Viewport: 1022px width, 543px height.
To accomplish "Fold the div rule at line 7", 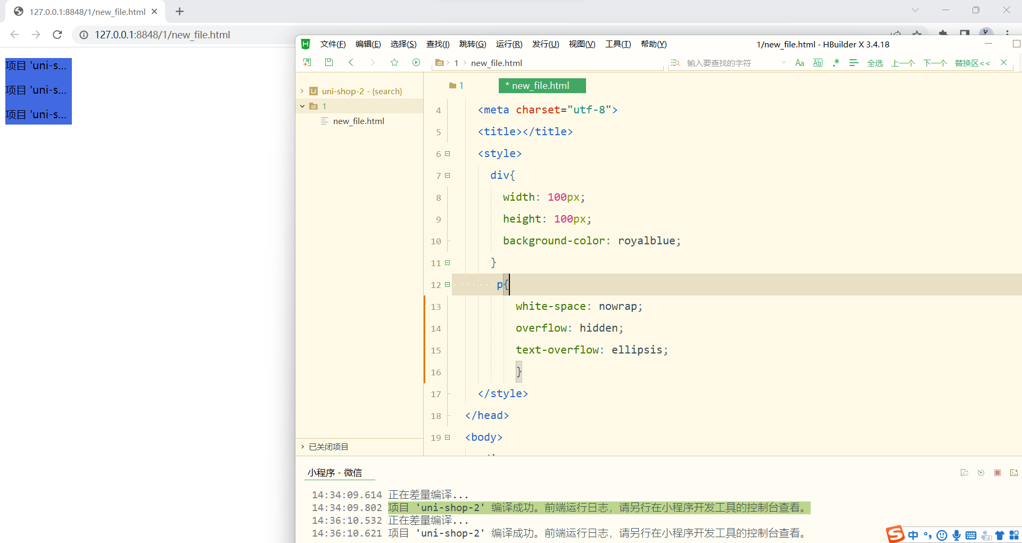I will (x=448, y=175).
